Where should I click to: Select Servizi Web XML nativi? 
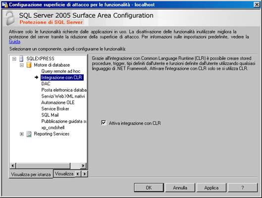click(63, 97)
